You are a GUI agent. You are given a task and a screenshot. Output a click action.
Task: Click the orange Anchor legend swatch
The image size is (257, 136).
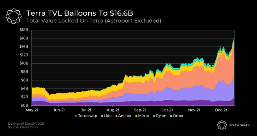coord(116,116)
